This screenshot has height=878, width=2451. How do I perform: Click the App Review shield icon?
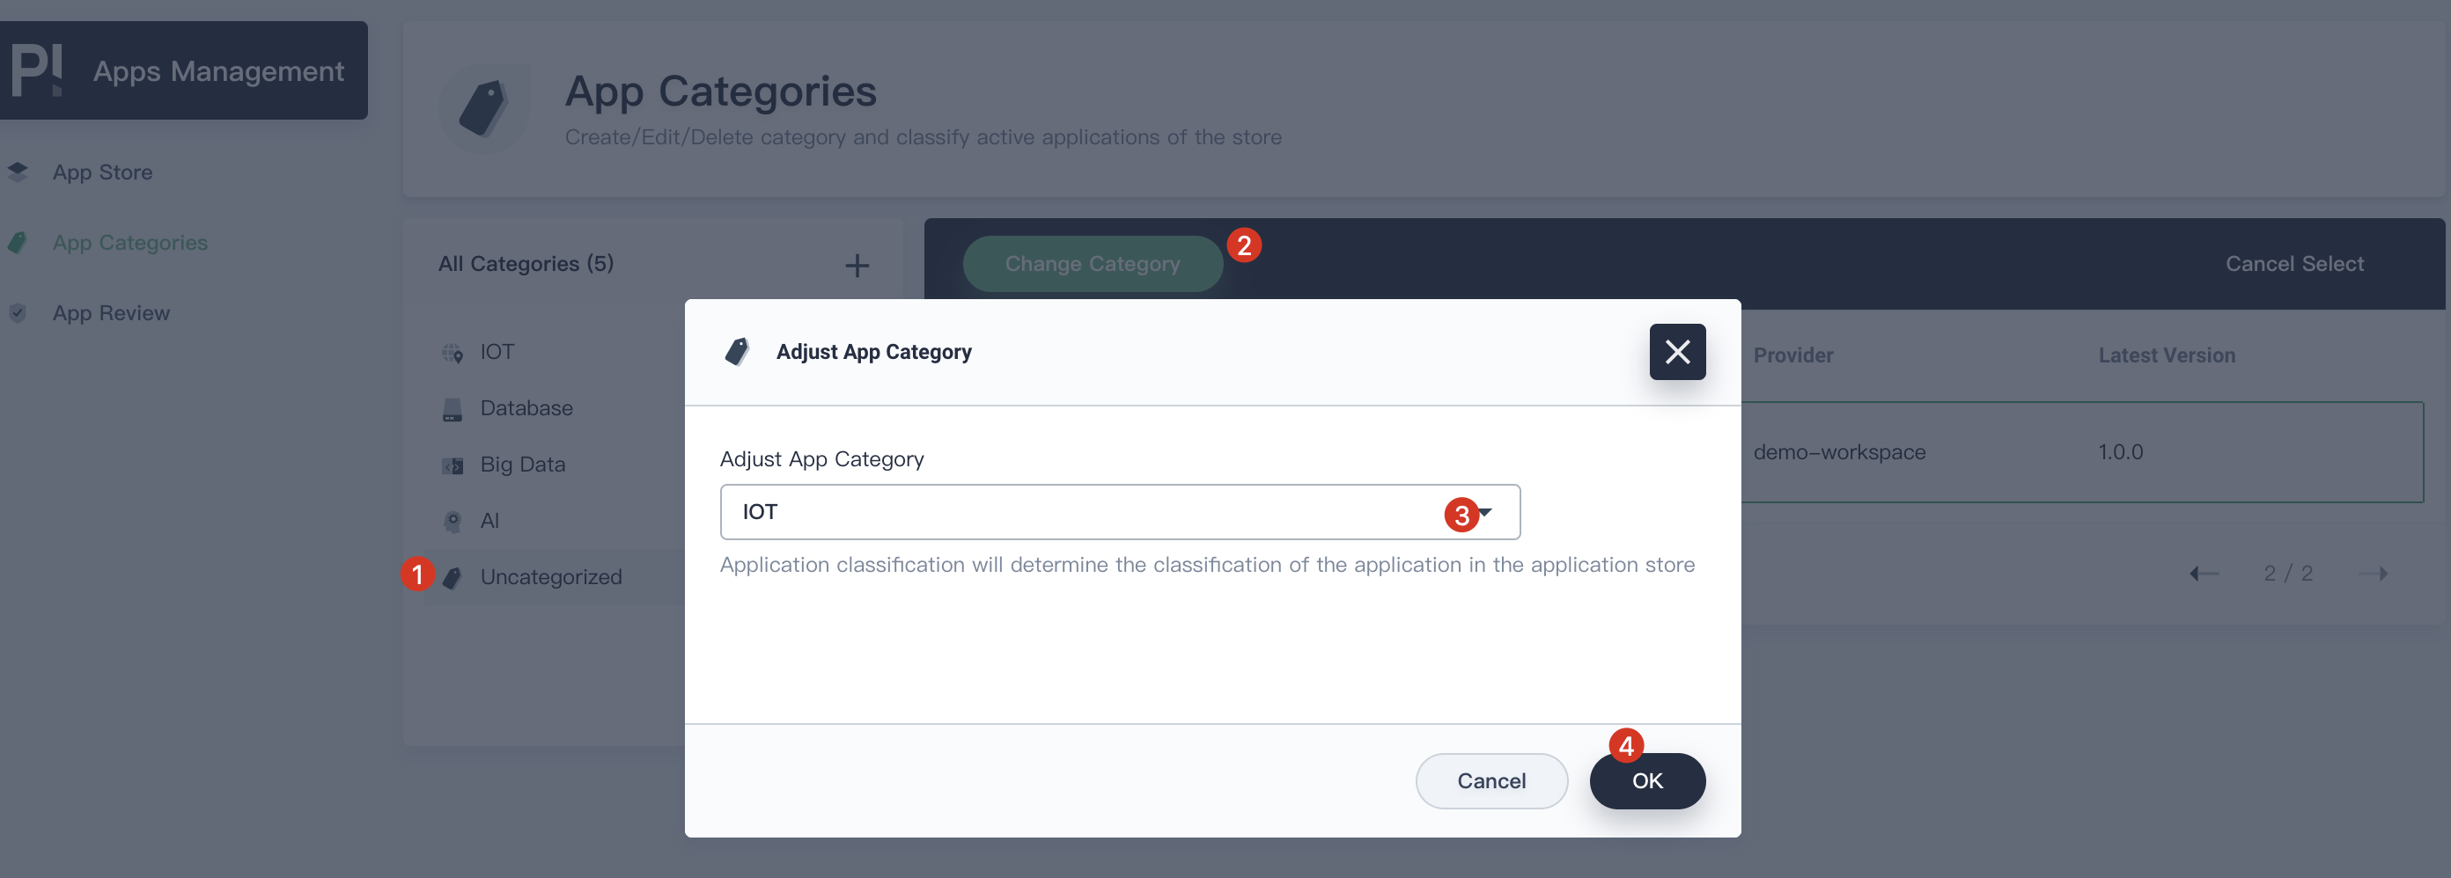[17, 313]
